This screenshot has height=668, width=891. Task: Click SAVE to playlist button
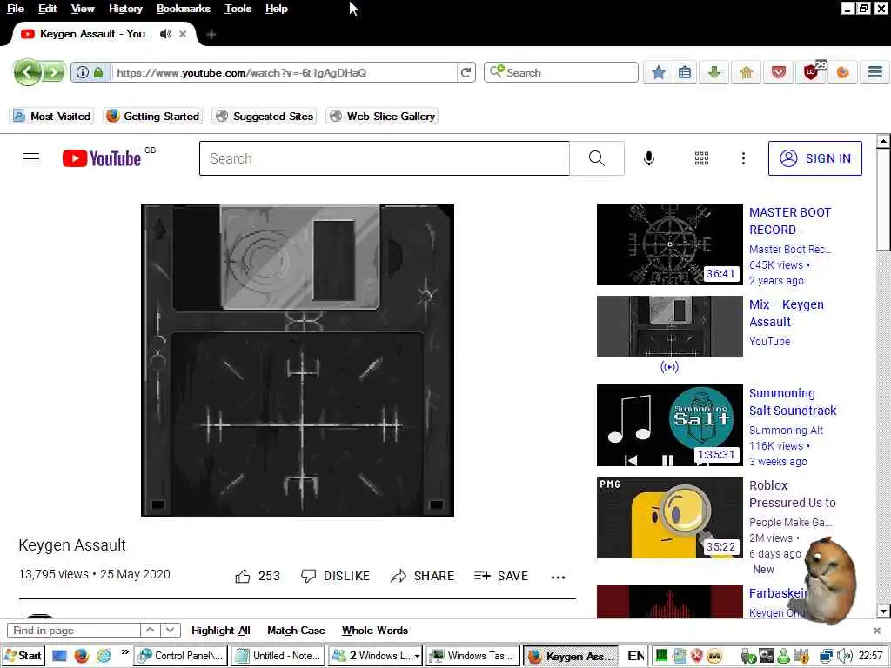[x=500, y=576]
